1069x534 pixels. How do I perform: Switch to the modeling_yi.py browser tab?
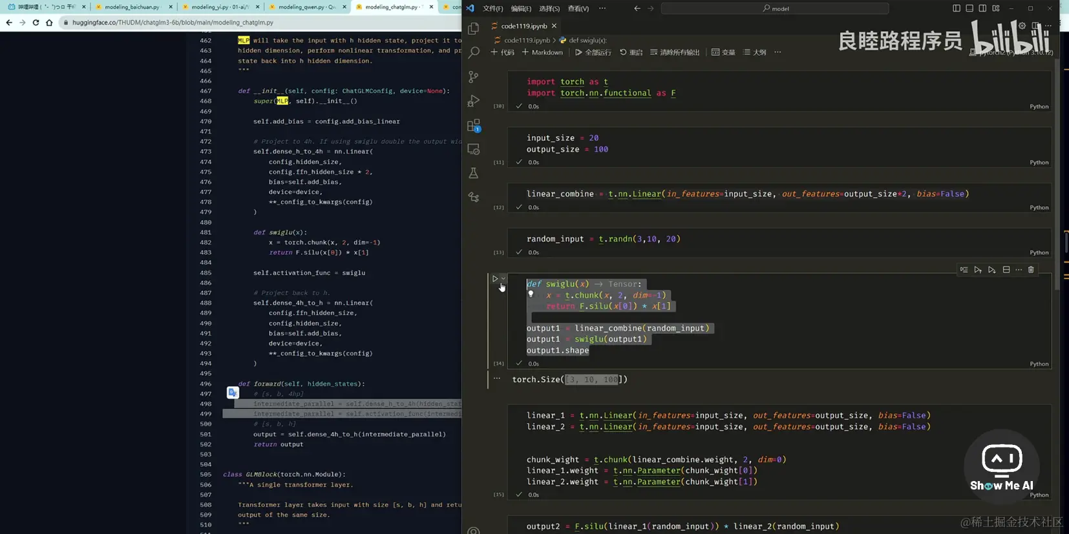[220, 7]
